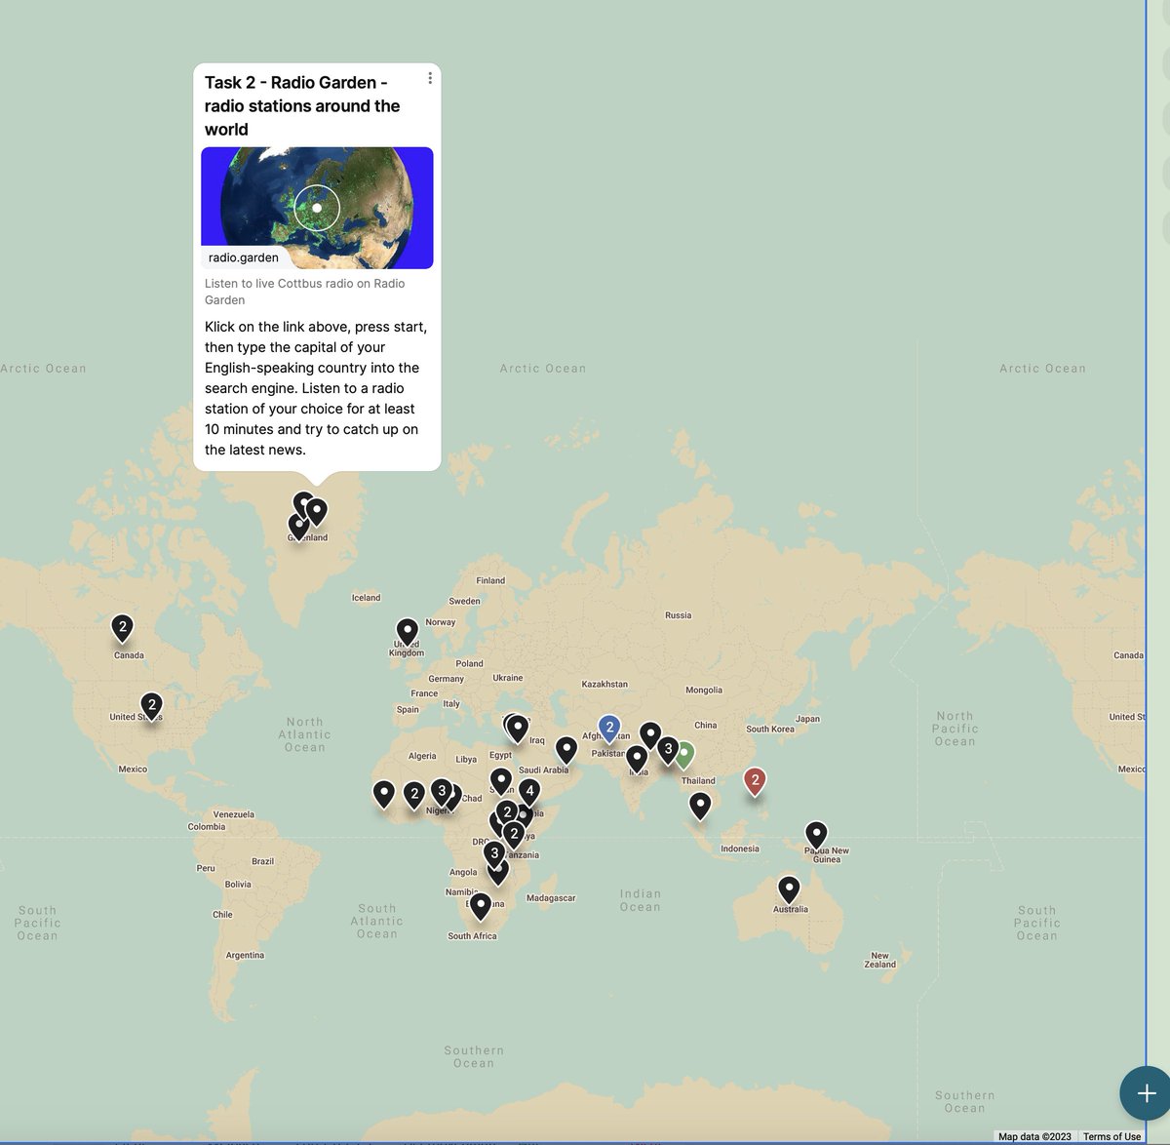
Task: Select the cluster of 3 near Tanzania label
Action: 494,854
